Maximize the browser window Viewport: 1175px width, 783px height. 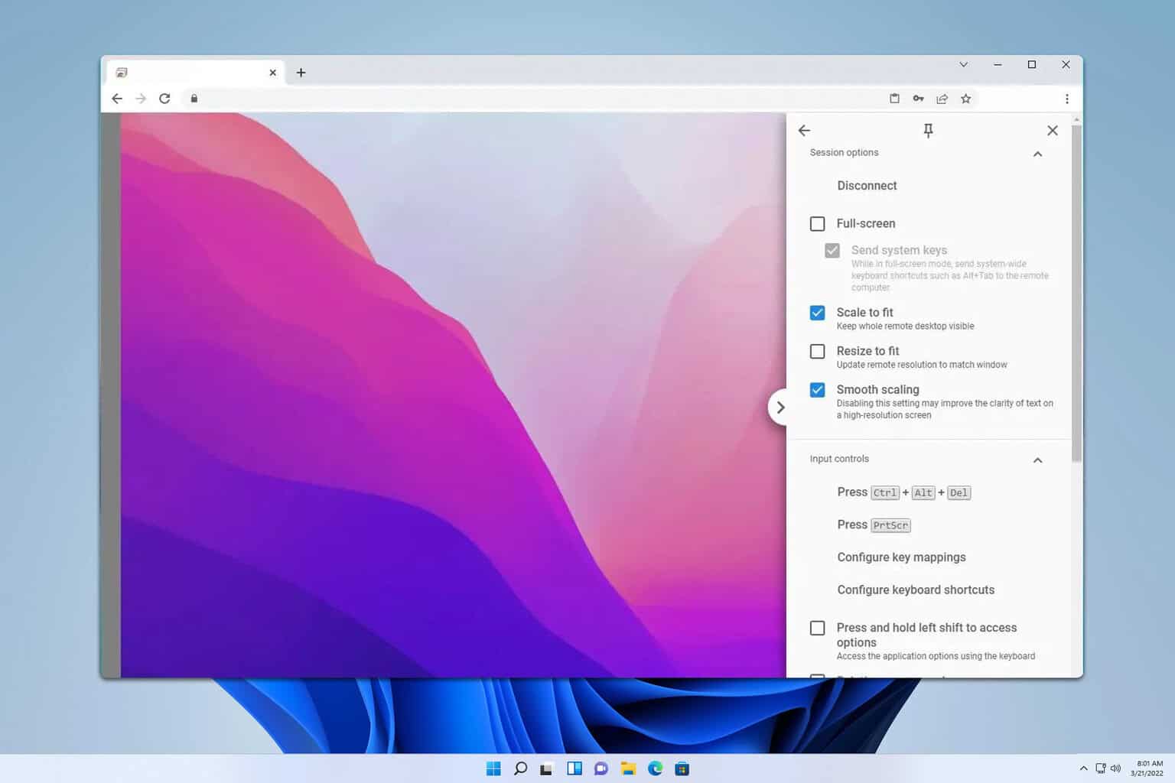tap(1031, 65)
